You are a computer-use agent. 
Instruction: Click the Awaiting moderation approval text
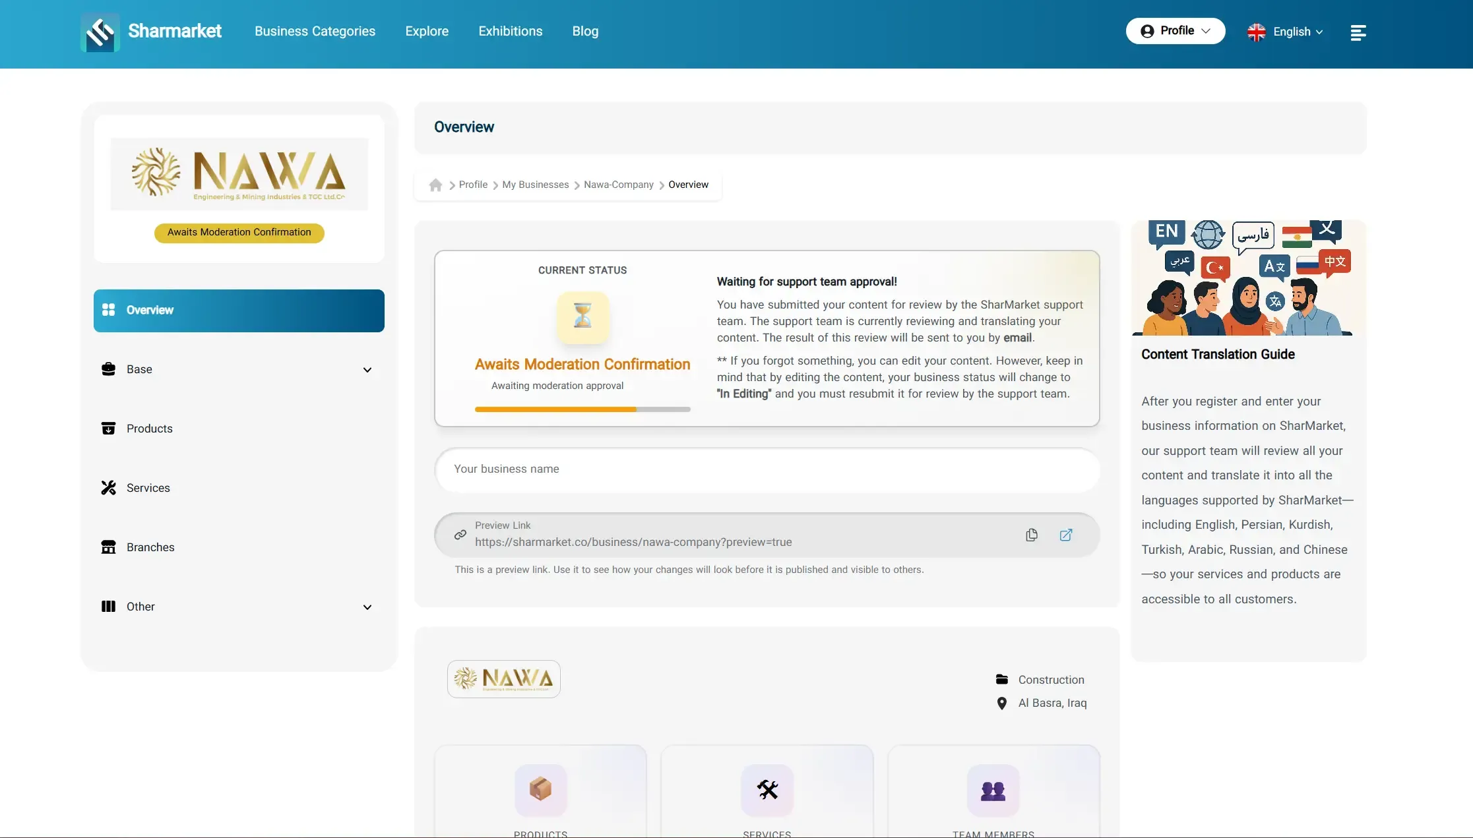[557, 386]
